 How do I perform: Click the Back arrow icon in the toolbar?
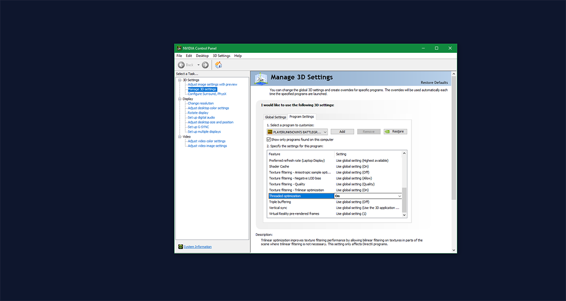click(181, 65)
